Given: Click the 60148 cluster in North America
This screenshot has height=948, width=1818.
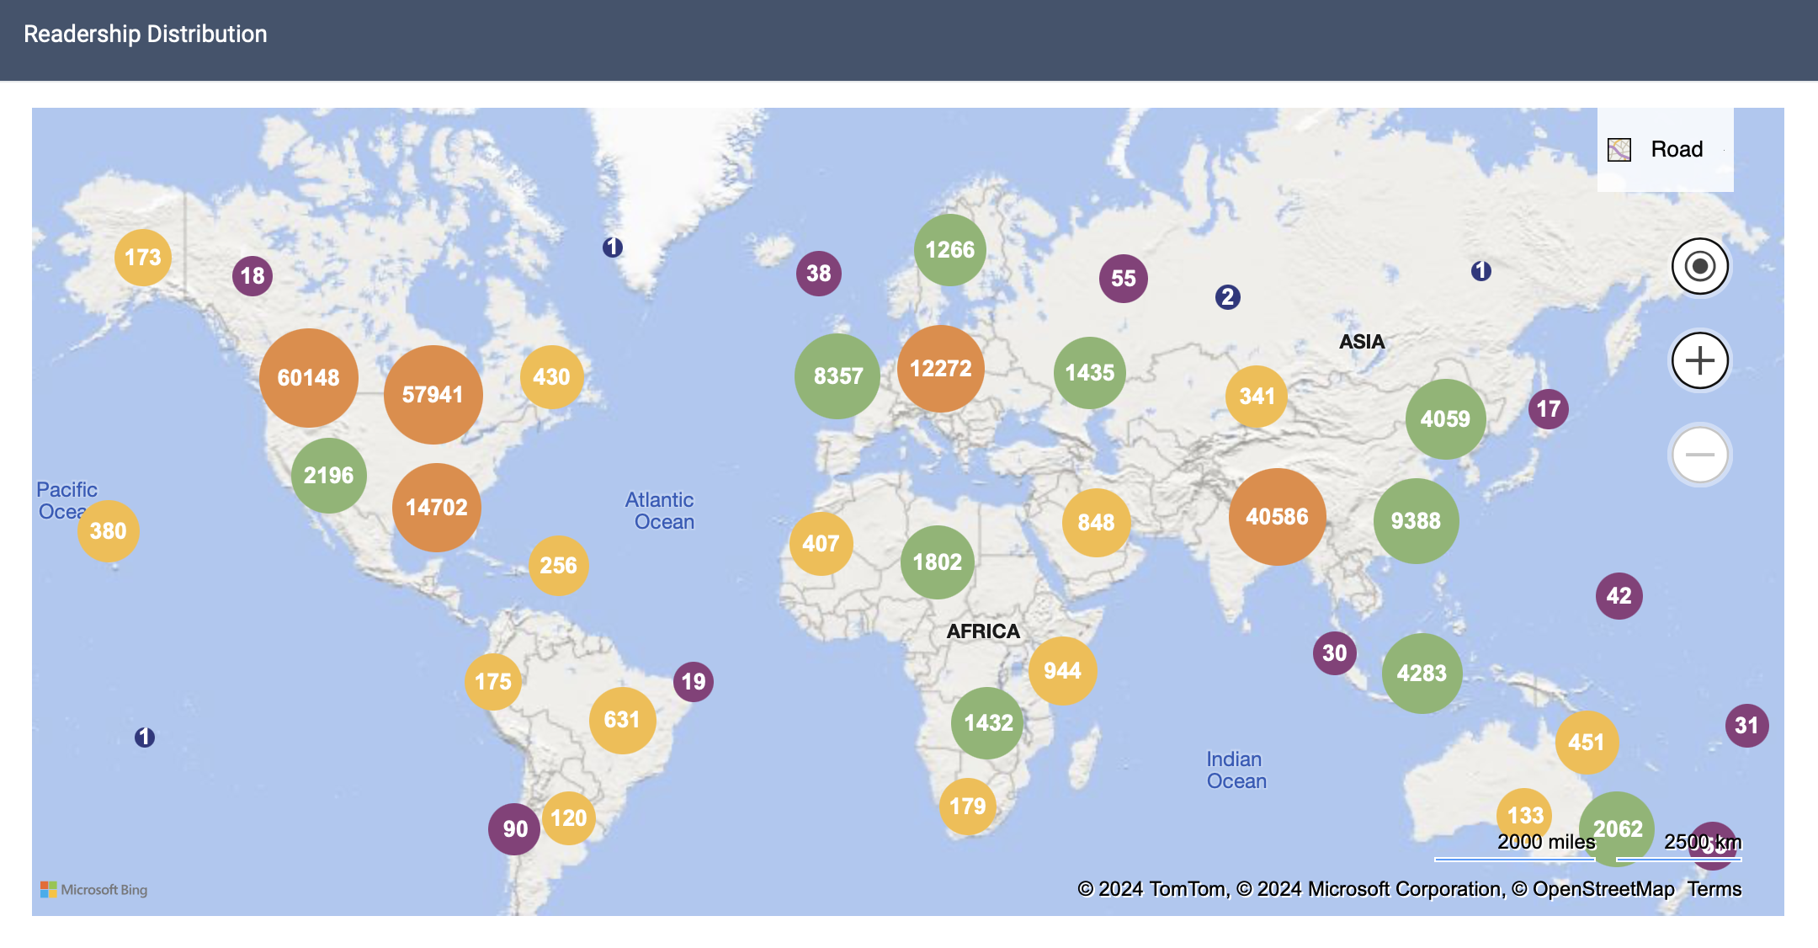Looking at the screenshot, I should click(308, 378).
